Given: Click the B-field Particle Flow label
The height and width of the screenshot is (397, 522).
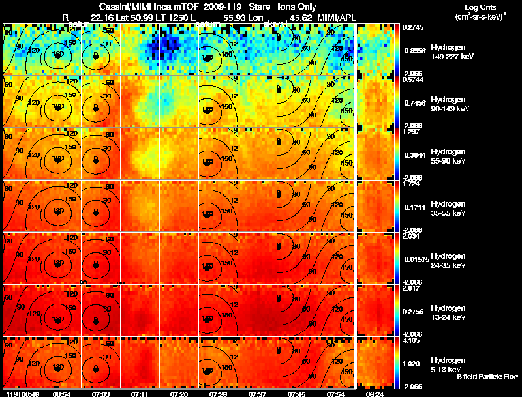Looking at the screenshot, I should click(487, 377).
